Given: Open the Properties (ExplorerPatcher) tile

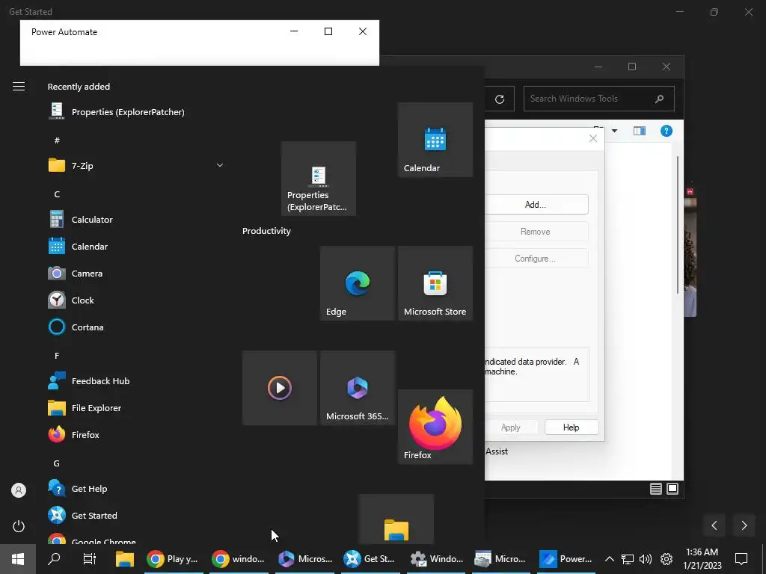Looking at the screenshot, I should (x=319, y=179).
